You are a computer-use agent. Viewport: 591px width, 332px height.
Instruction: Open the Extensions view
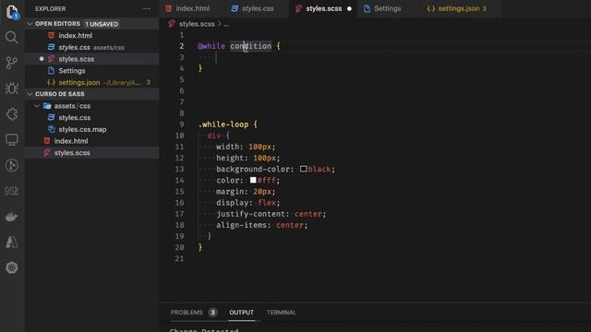[12, 114]
